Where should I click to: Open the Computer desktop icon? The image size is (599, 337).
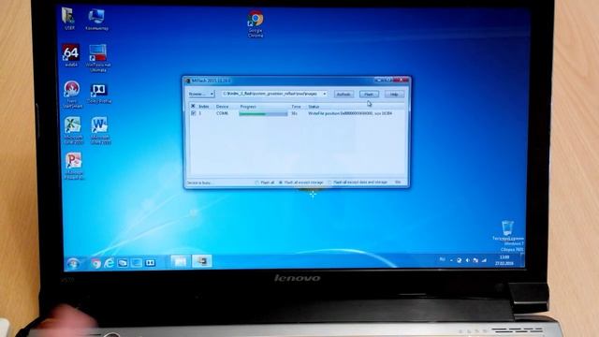coord(96,19)
